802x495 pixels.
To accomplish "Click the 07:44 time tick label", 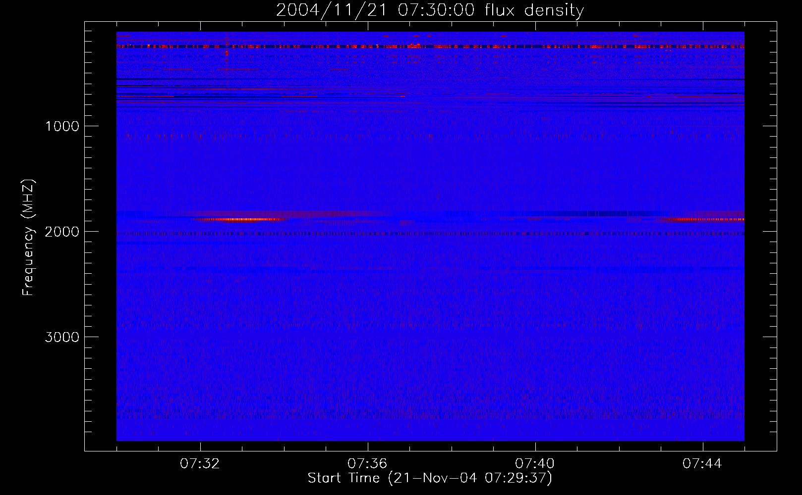I will (702, 464).
